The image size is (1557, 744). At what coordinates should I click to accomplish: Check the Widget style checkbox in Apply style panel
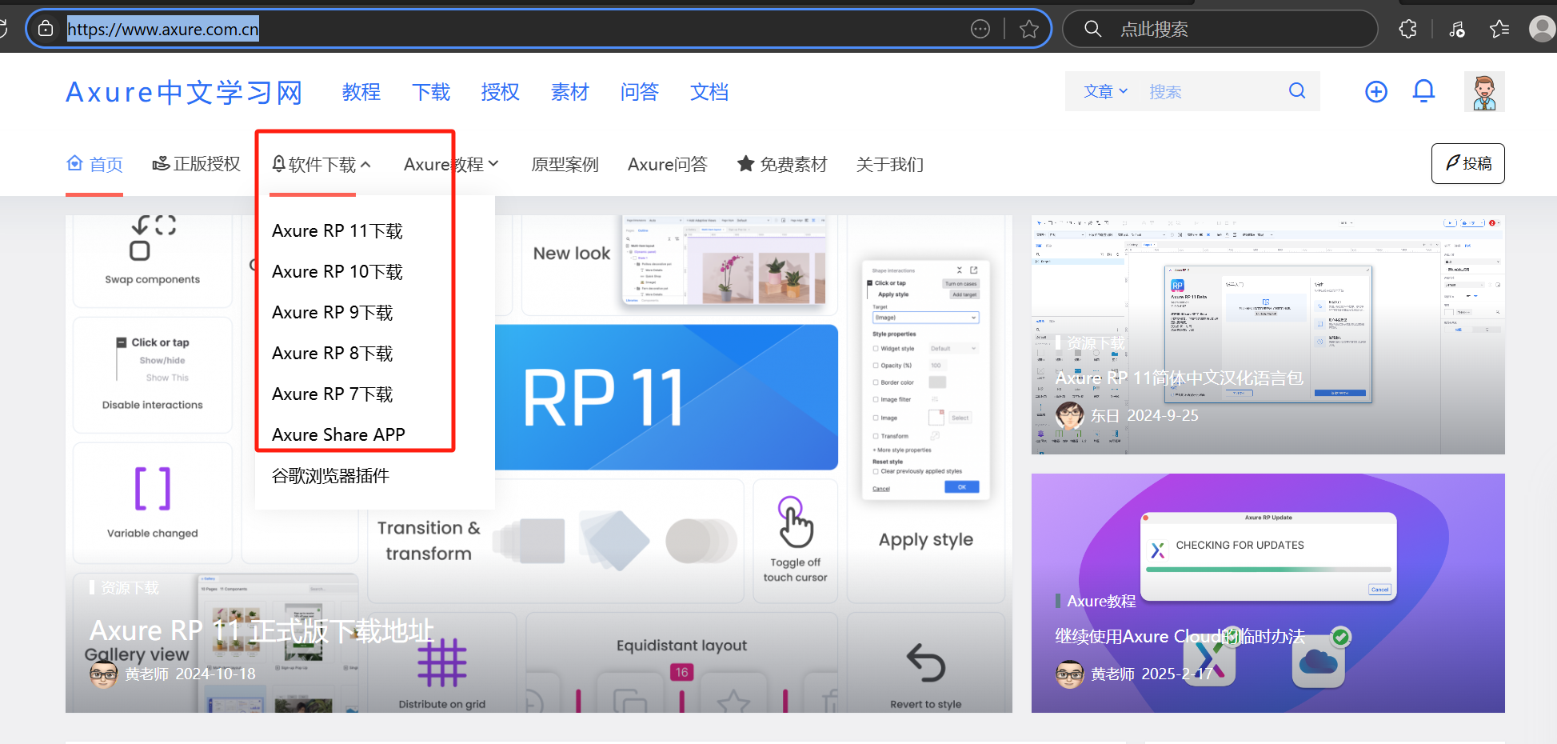[x=874, y=348]
